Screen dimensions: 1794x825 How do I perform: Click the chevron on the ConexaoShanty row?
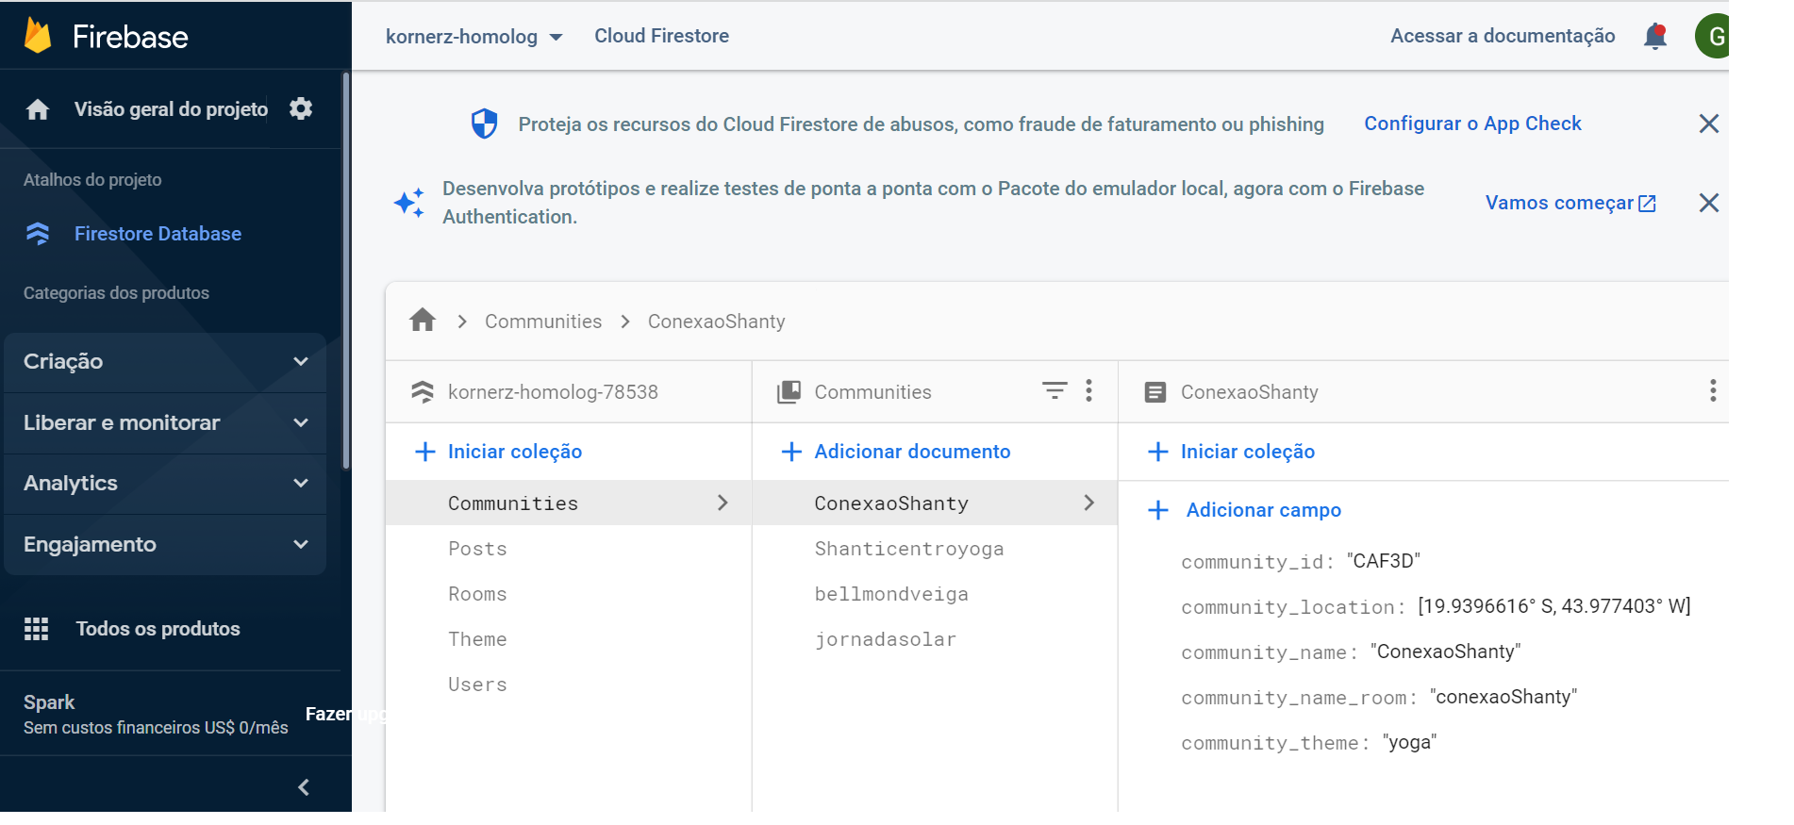(1088, 503)
